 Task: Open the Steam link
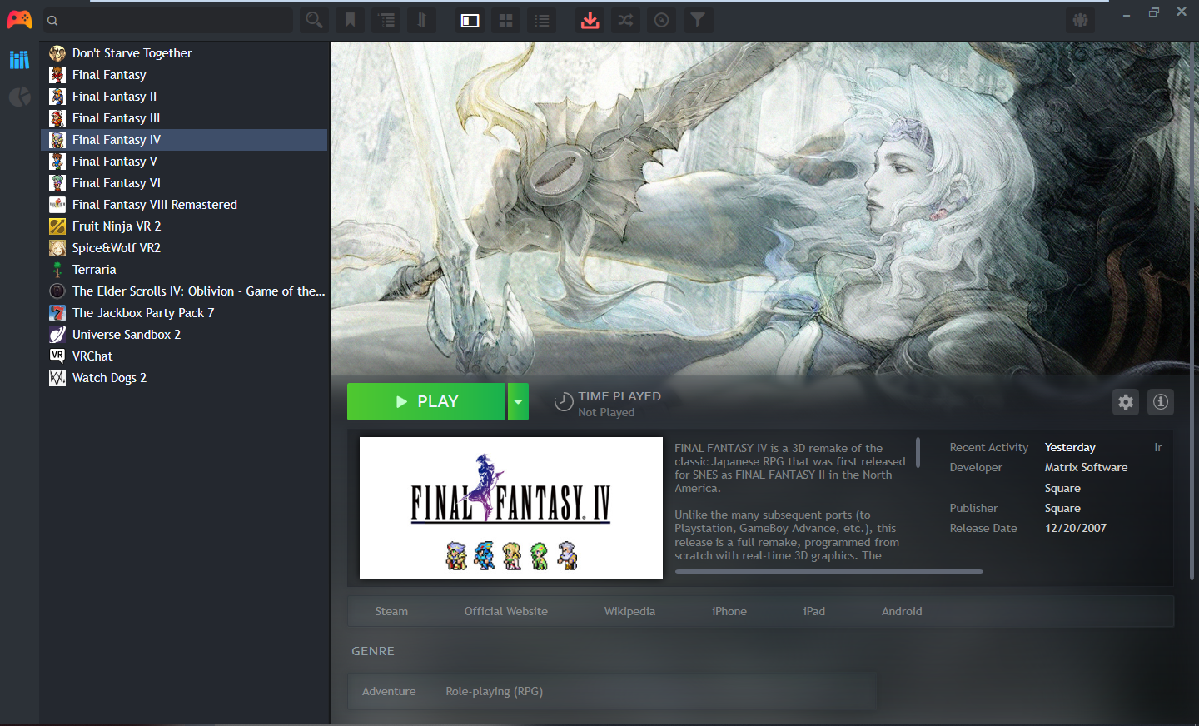coord(391,612)
